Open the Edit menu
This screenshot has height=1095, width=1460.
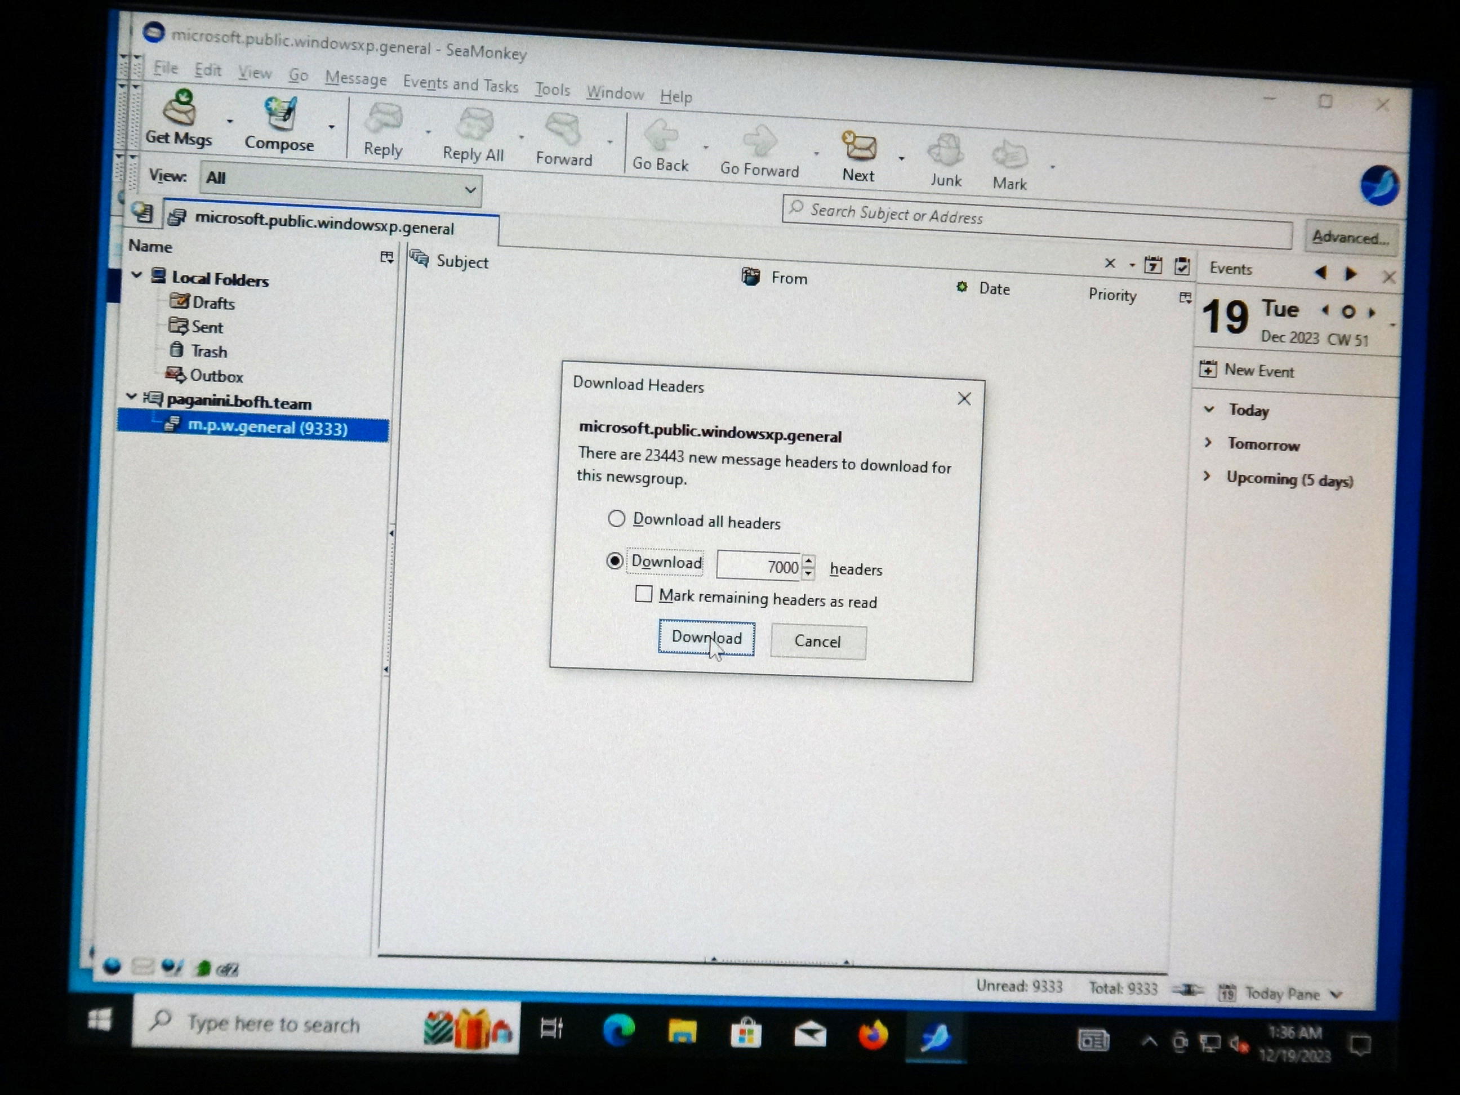pyautogui.click(x=208, y=70)
